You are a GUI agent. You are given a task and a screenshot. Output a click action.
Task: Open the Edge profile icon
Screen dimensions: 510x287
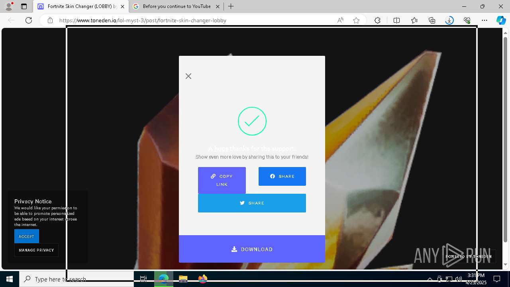click(9, 6)
